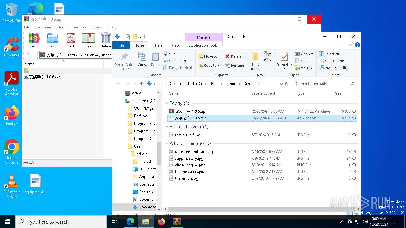Refresh the Downloads folder view
Screen dimensions: 406x228
(287, 84)
